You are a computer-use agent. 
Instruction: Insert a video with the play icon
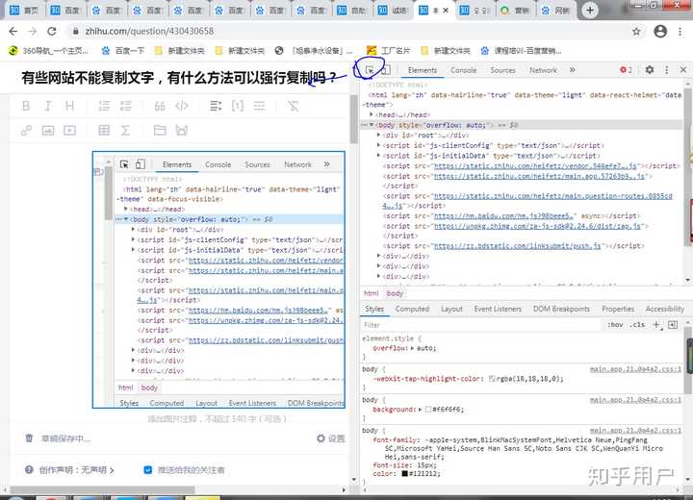69,131
